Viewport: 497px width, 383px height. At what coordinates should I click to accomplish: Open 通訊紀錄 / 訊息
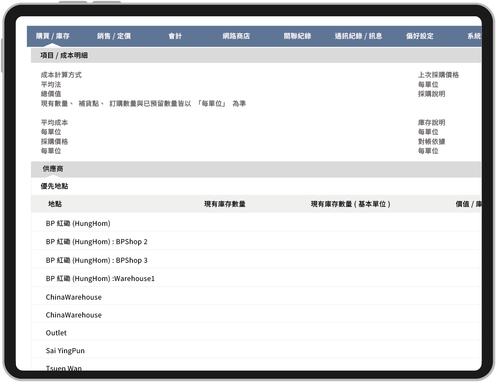pyautogui.click(x=358, y=36)
